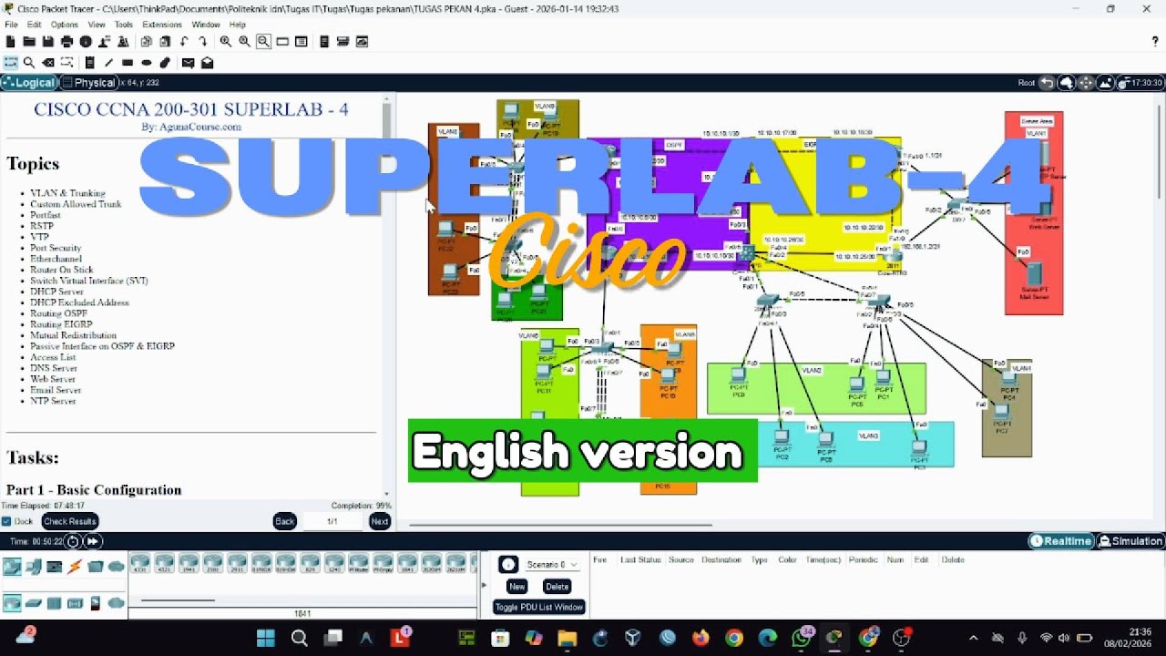Click the Fast Forward Time button
This screenshot has height=656, width=1166.
click(x=93, y=541)
